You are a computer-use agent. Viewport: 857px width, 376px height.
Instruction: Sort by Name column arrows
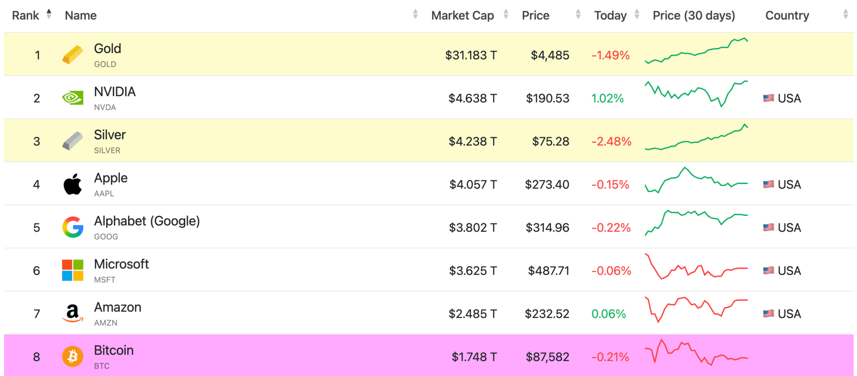415,14
